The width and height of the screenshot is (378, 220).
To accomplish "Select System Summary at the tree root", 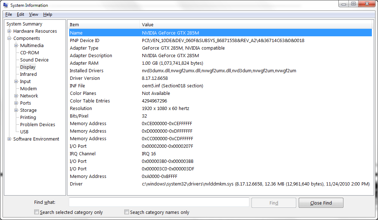I will pos(24,24).
